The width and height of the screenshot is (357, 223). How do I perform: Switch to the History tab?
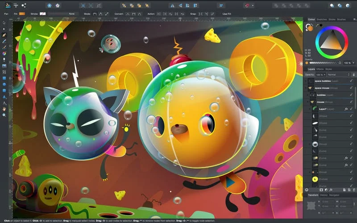click(x=324, y=195)
